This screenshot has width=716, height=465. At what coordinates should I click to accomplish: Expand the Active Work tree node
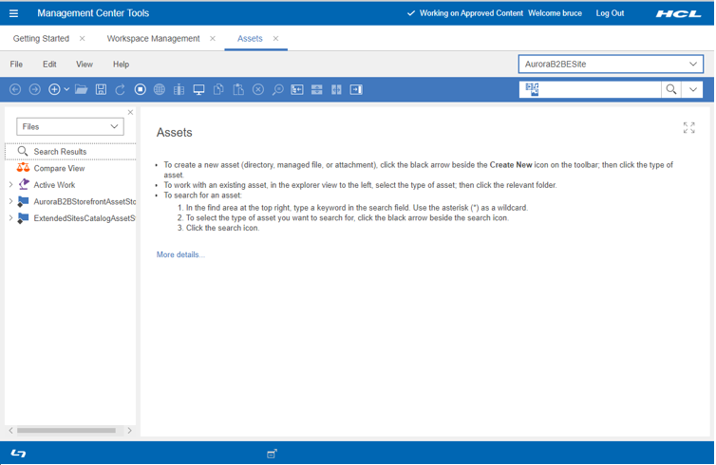pos(11,185)
